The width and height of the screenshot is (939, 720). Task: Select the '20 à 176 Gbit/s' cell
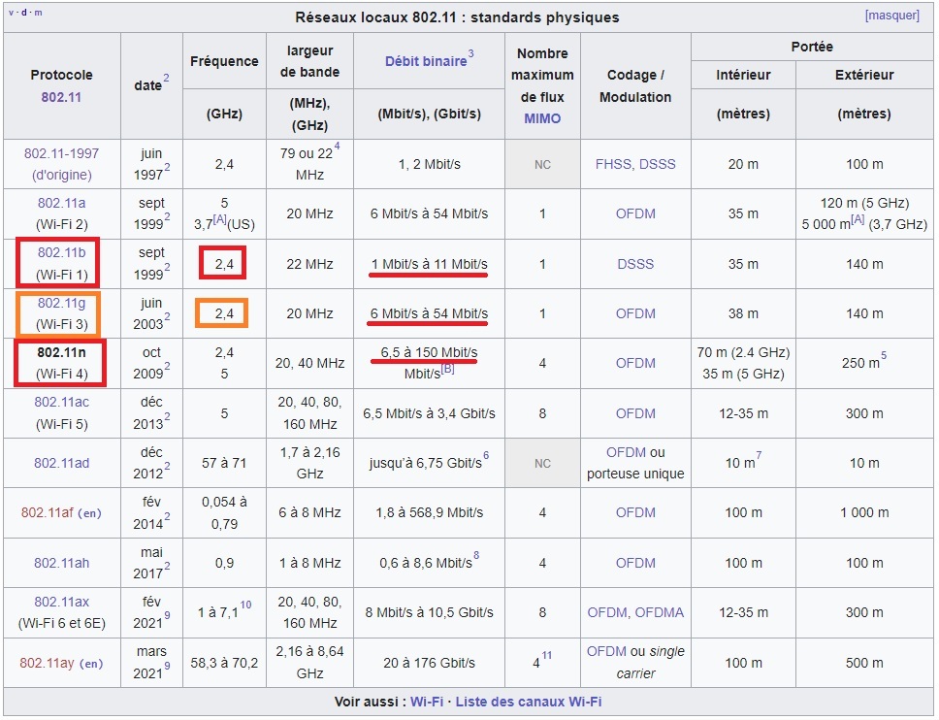(430, 663)
